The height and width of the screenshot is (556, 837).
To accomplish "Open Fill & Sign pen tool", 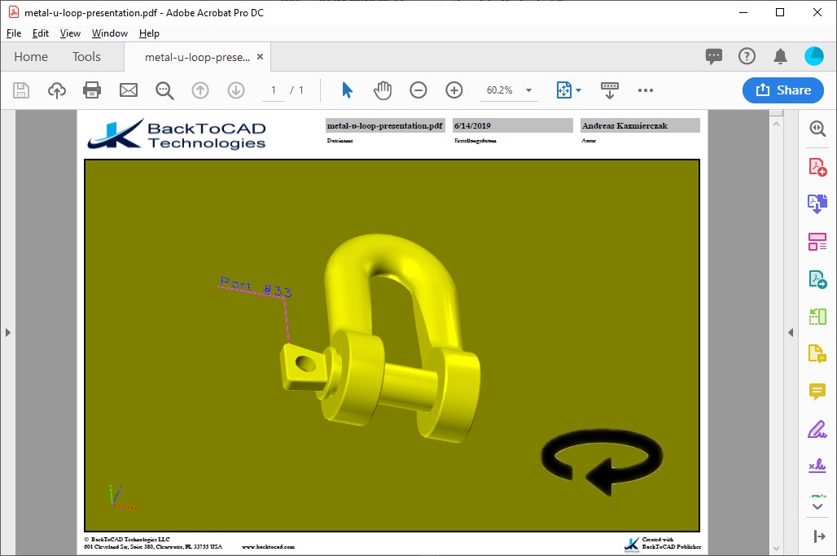I will pos(817,429).
